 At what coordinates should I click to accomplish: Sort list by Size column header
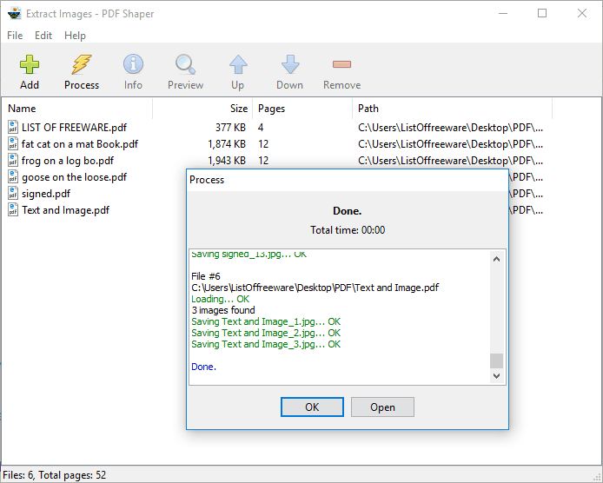pyautogui.click(x=202, y=109)
